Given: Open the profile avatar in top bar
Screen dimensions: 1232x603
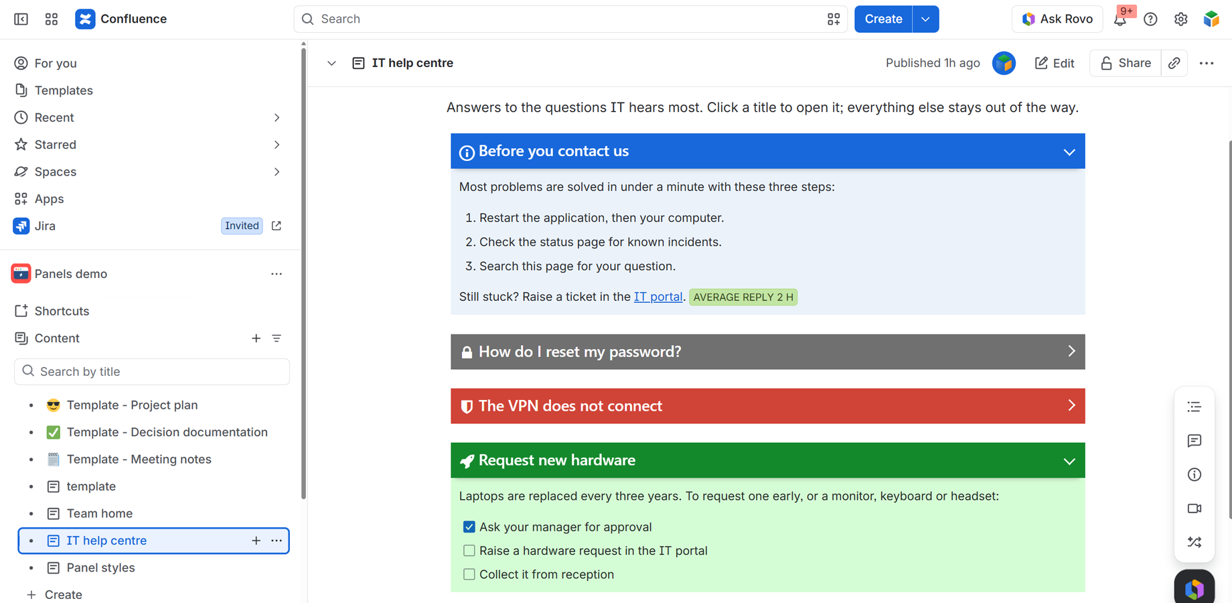Looking at the screenshot, I should point(1211,19).
